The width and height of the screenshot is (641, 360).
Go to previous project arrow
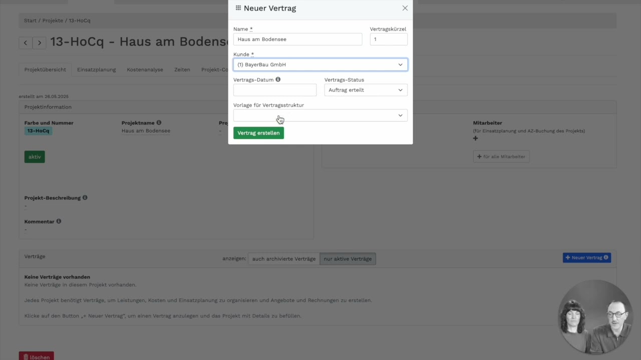click(x=26, y=43)
